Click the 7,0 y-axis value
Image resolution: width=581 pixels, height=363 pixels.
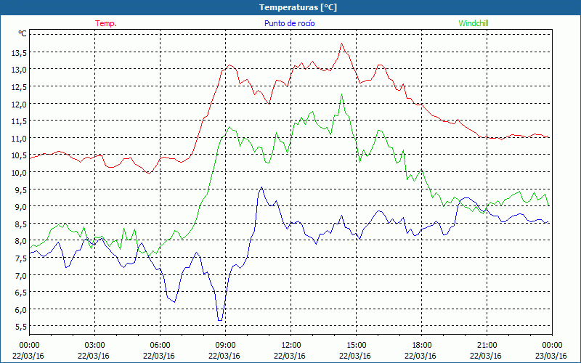click(21, 276)
